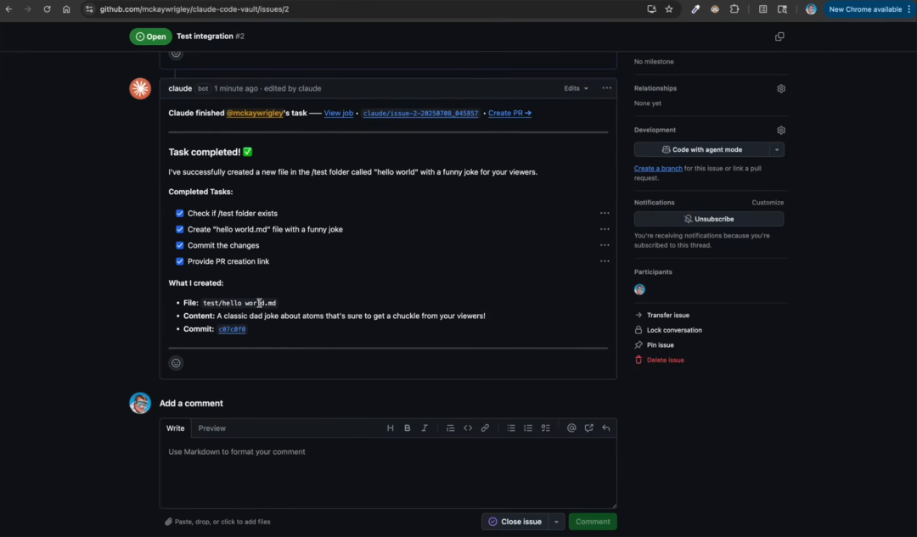Image resolution: width=917 pixels, height=537 pixels.
Task: Go back to the previous browser page
Action: (x=8, y=9)
